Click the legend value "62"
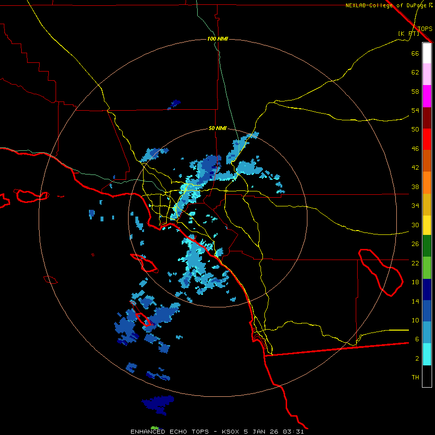 pos(415,72)
